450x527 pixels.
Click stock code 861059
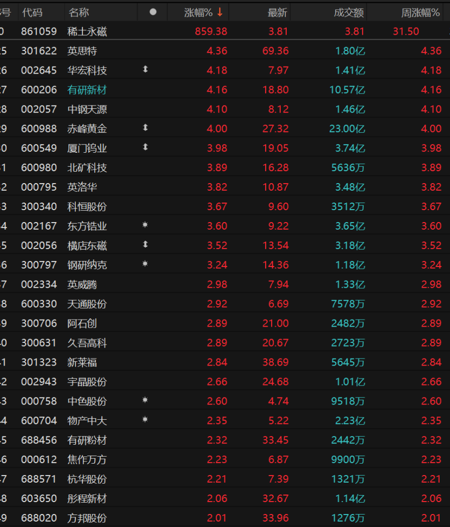[x=39, y=31]
